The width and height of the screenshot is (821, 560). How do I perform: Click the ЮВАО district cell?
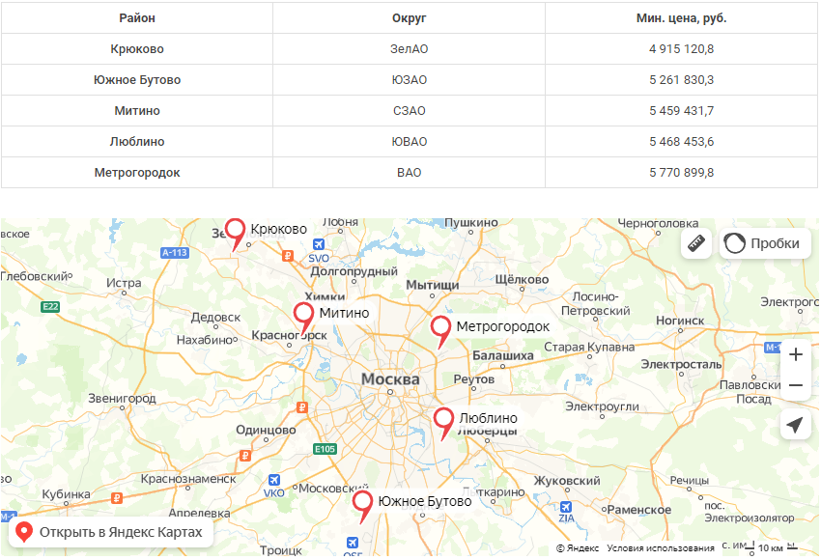click(x=409, y=142)
